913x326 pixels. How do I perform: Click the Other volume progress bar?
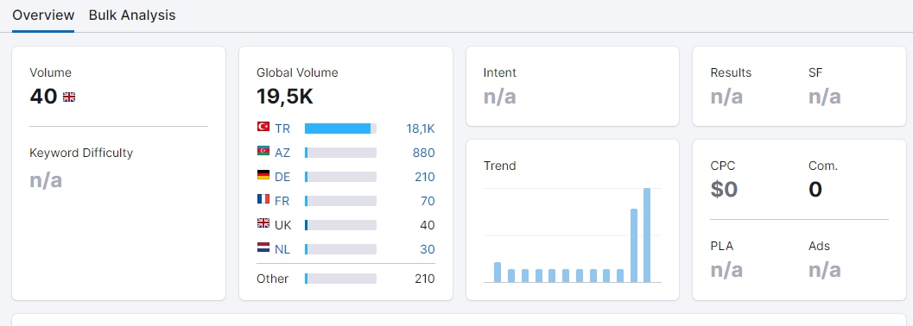click(x=340, y=279)
